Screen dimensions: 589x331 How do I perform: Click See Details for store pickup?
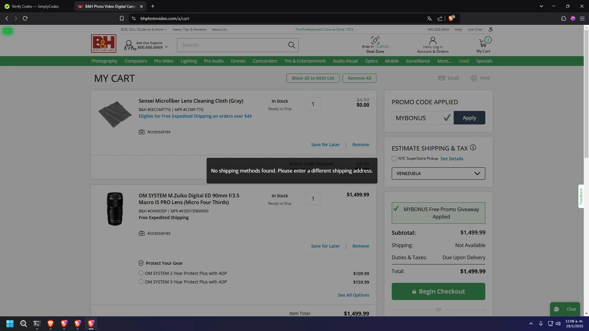click(x=452, y=159)
